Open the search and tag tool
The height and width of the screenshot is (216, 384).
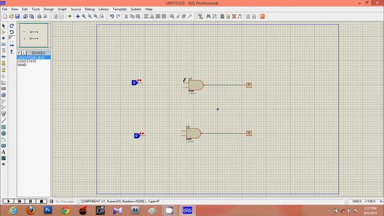[208, 16]
